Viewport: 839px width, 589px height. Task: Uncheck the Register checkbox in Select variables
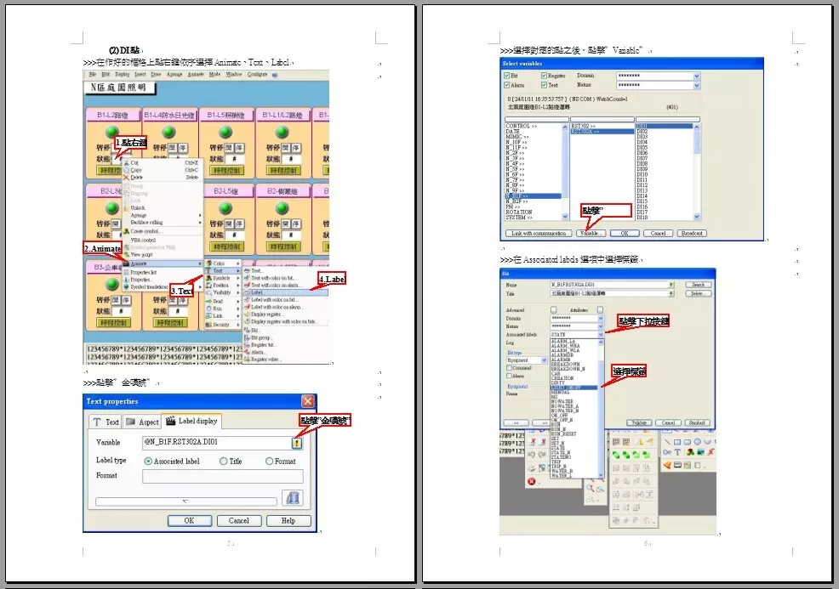[544, 76]
